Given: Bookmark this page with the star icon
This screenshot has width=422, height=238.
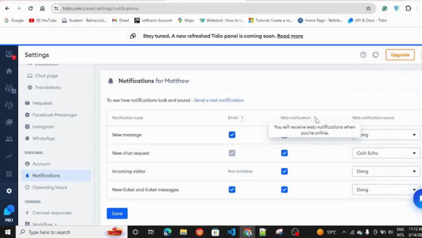Looking at the screenshot, I should [x=368, y=8].
